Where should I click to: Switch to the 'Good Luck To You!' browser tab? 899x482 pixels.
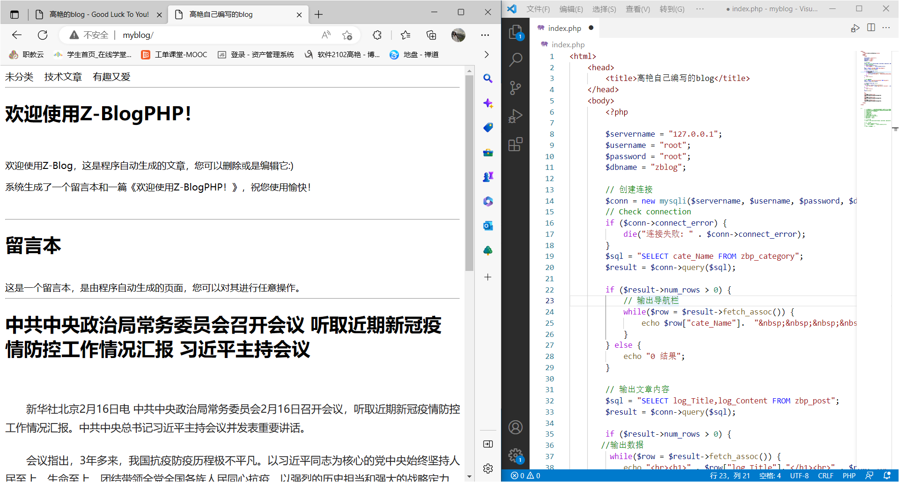[99, 15]
